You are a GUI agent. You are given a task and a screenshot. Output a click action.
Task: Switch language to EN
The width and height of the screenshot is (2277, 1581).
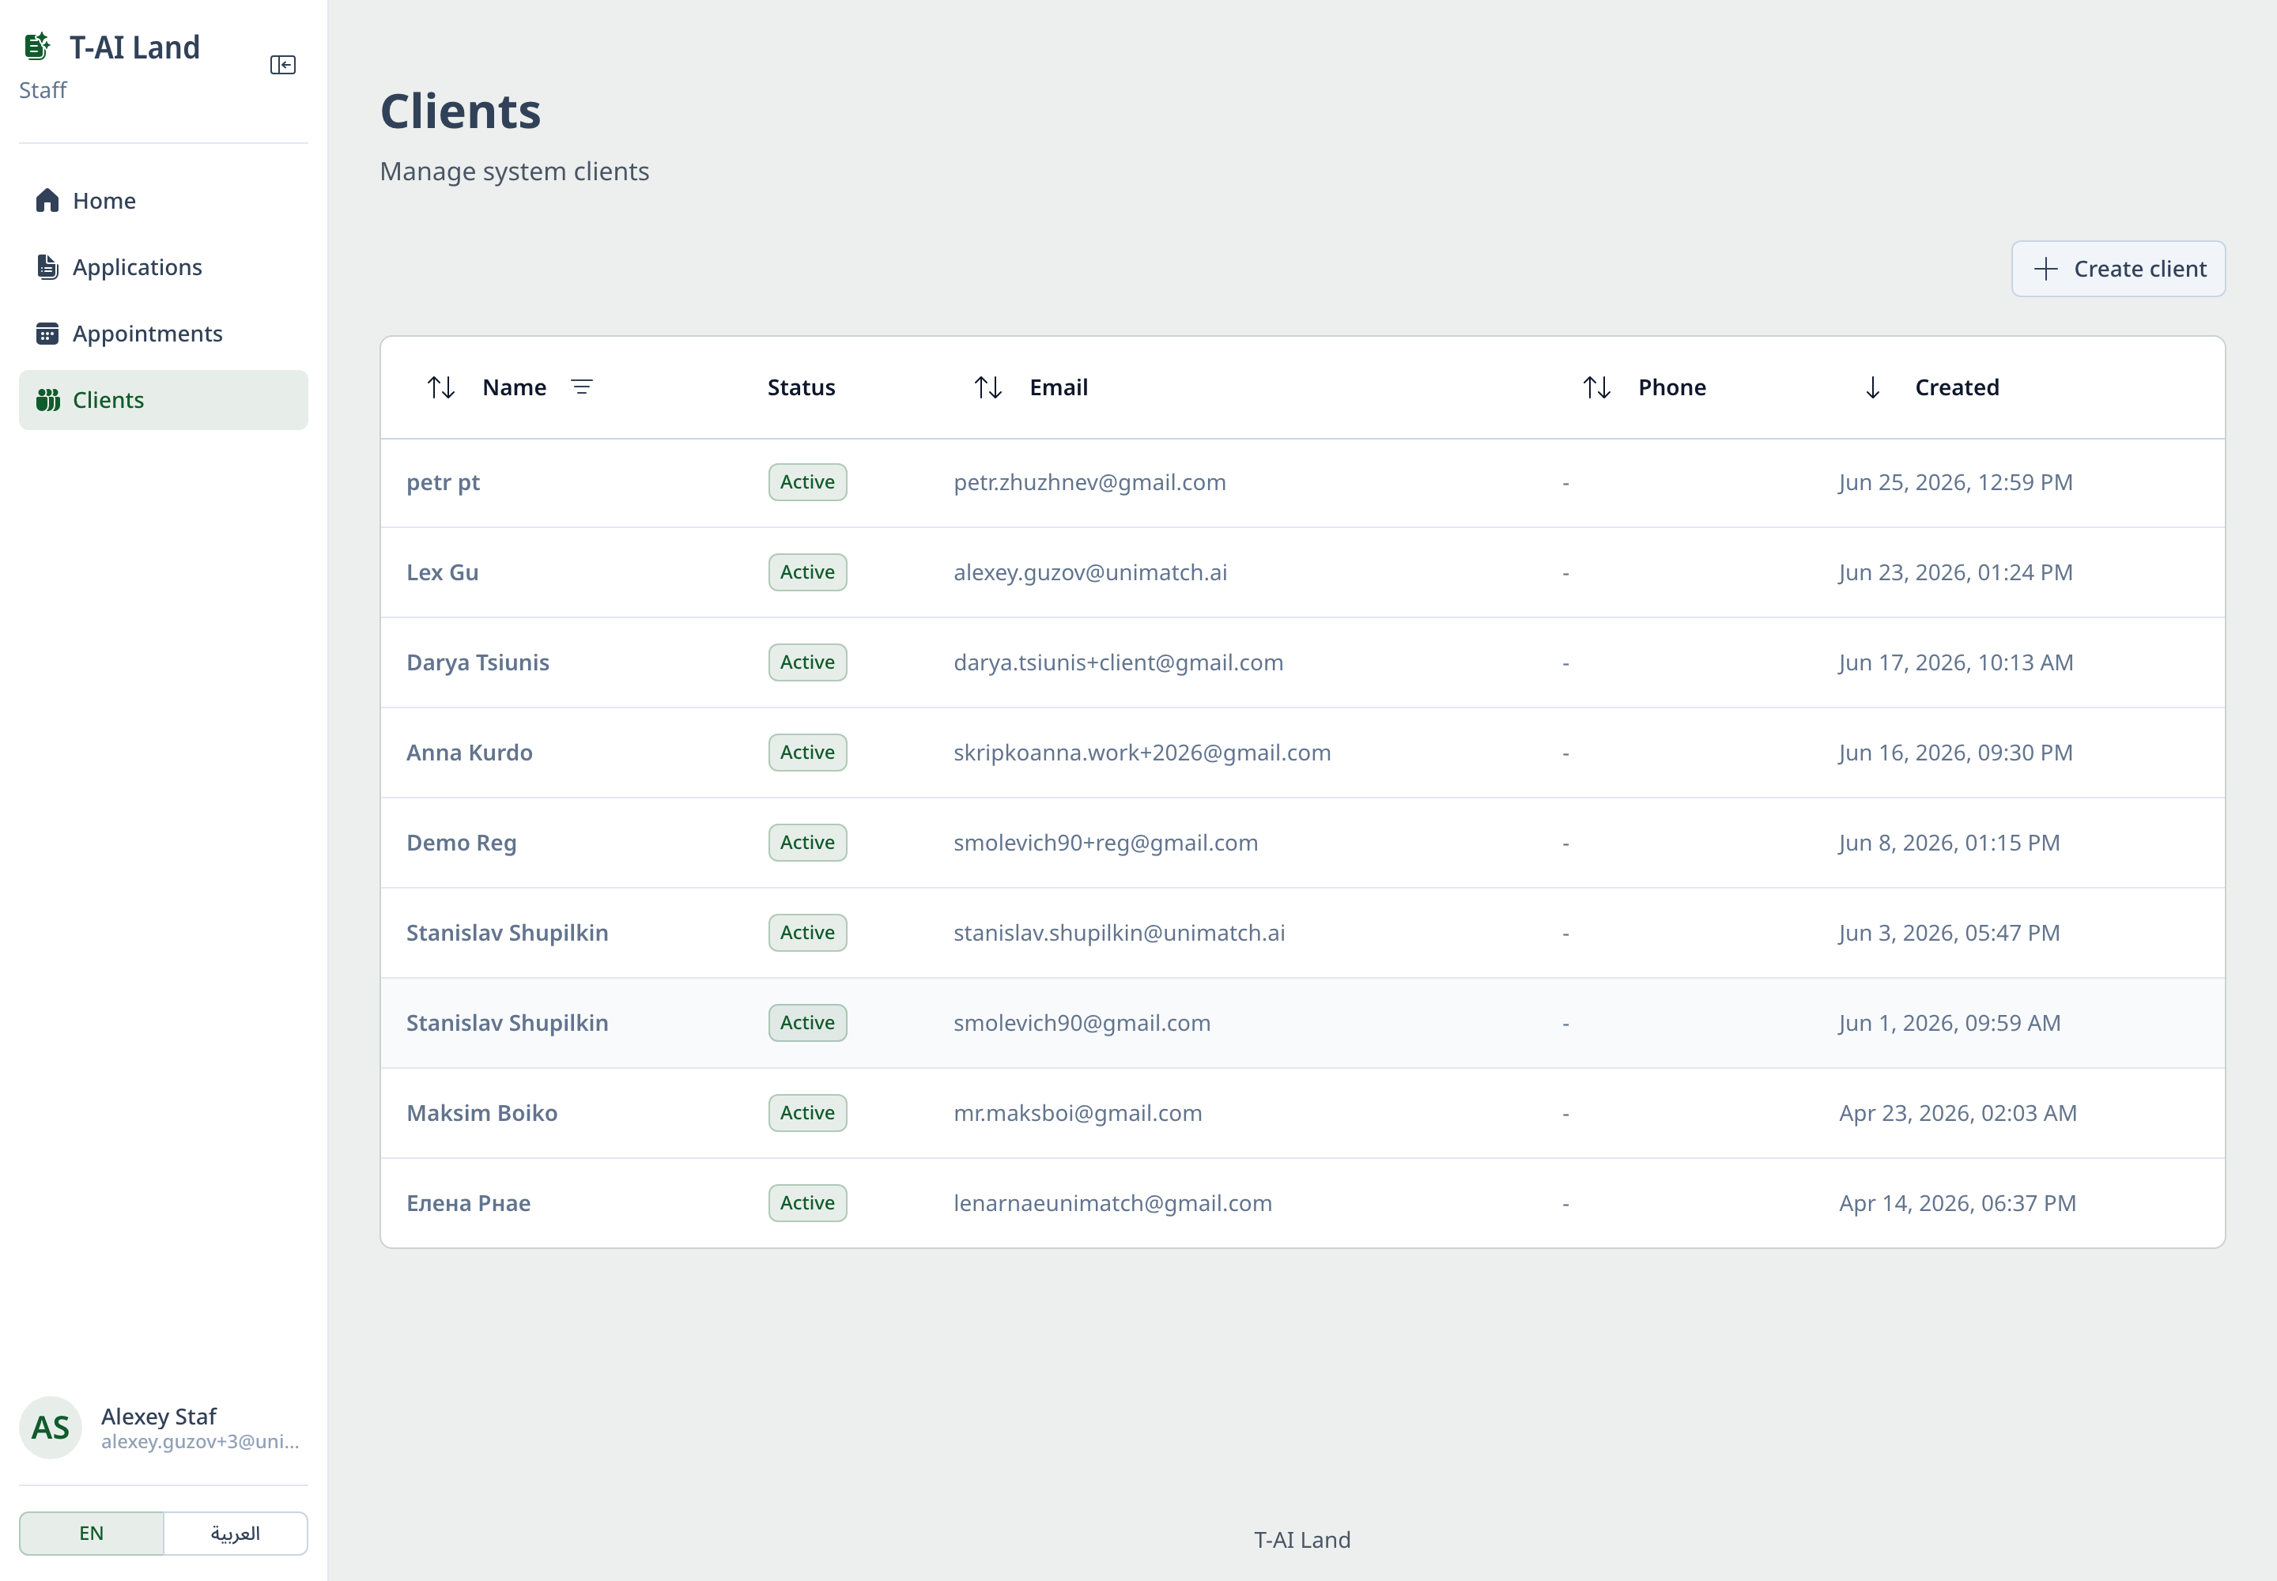[x=91, y=1534]
